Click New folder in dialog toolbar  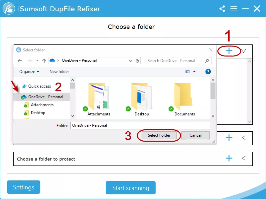59,72
